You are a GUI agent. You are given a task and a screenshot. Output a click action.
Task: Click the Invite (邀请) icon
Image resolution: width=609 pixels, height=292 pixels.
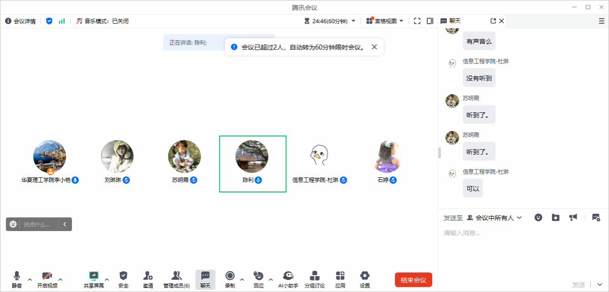148,276
